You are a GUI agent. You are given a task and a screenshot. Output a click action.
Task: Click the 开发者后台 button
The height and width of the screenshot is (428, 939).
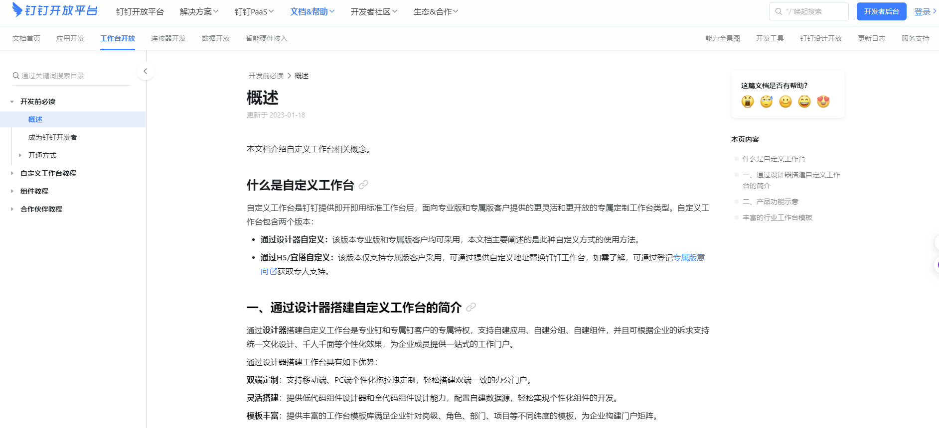882,11
